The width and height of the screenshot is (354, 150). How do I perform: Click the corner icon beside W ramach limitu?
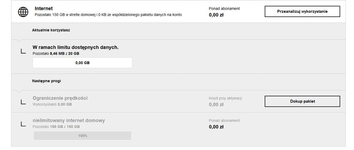coord(23,51)
